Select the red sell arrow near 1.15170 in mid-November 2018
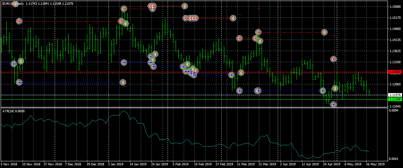Screen dimensions: 403x168 19,21
